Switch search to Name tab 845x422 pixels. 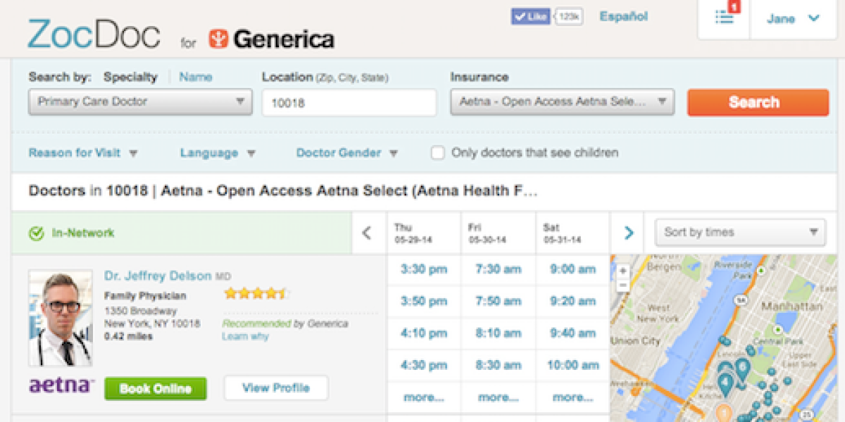click(x=195, y=77)
